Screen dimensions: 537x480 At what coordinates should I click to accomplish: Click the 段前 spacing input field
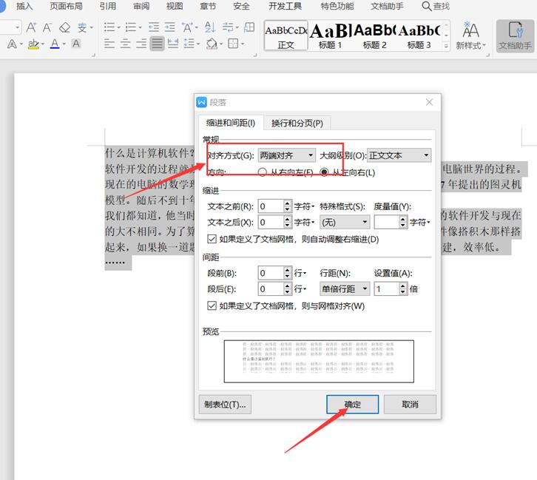[x=271, y=273]
